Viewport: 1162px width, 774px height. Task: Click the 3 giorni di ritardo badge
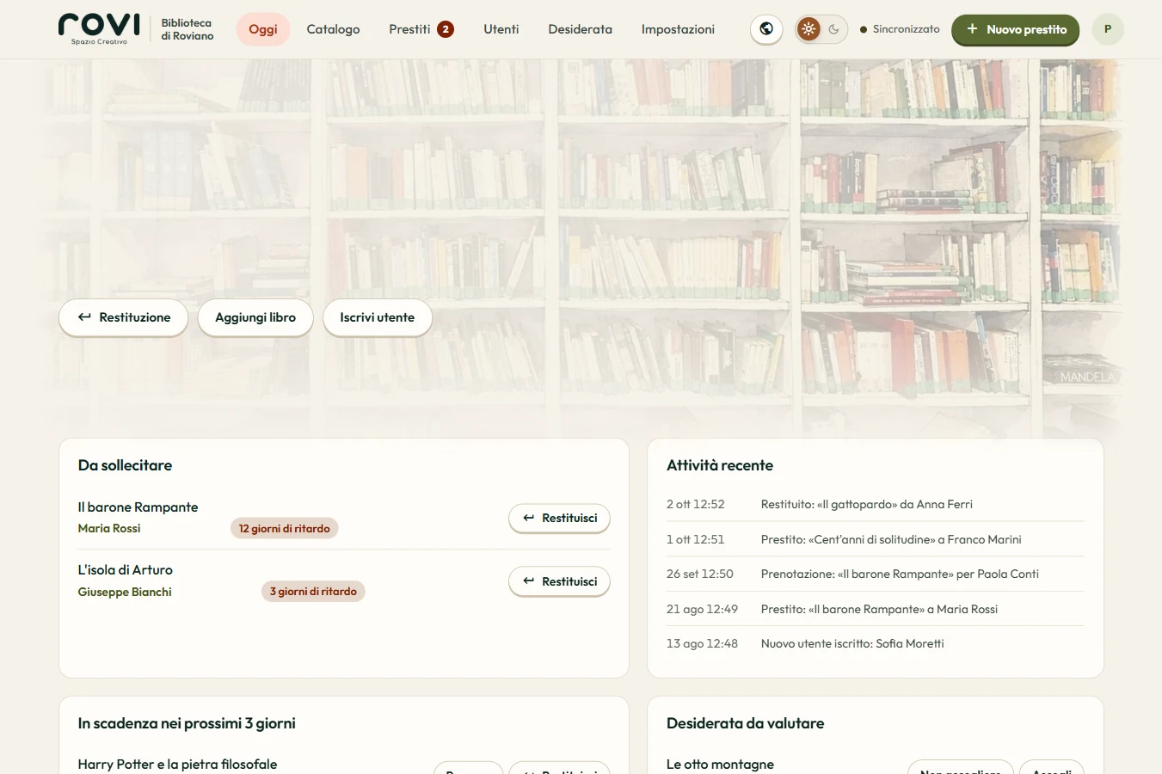pyautogui.click(x=313, y=591)
